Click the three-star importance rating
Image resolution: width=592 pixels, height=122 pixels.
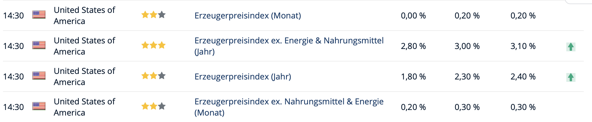153,45
